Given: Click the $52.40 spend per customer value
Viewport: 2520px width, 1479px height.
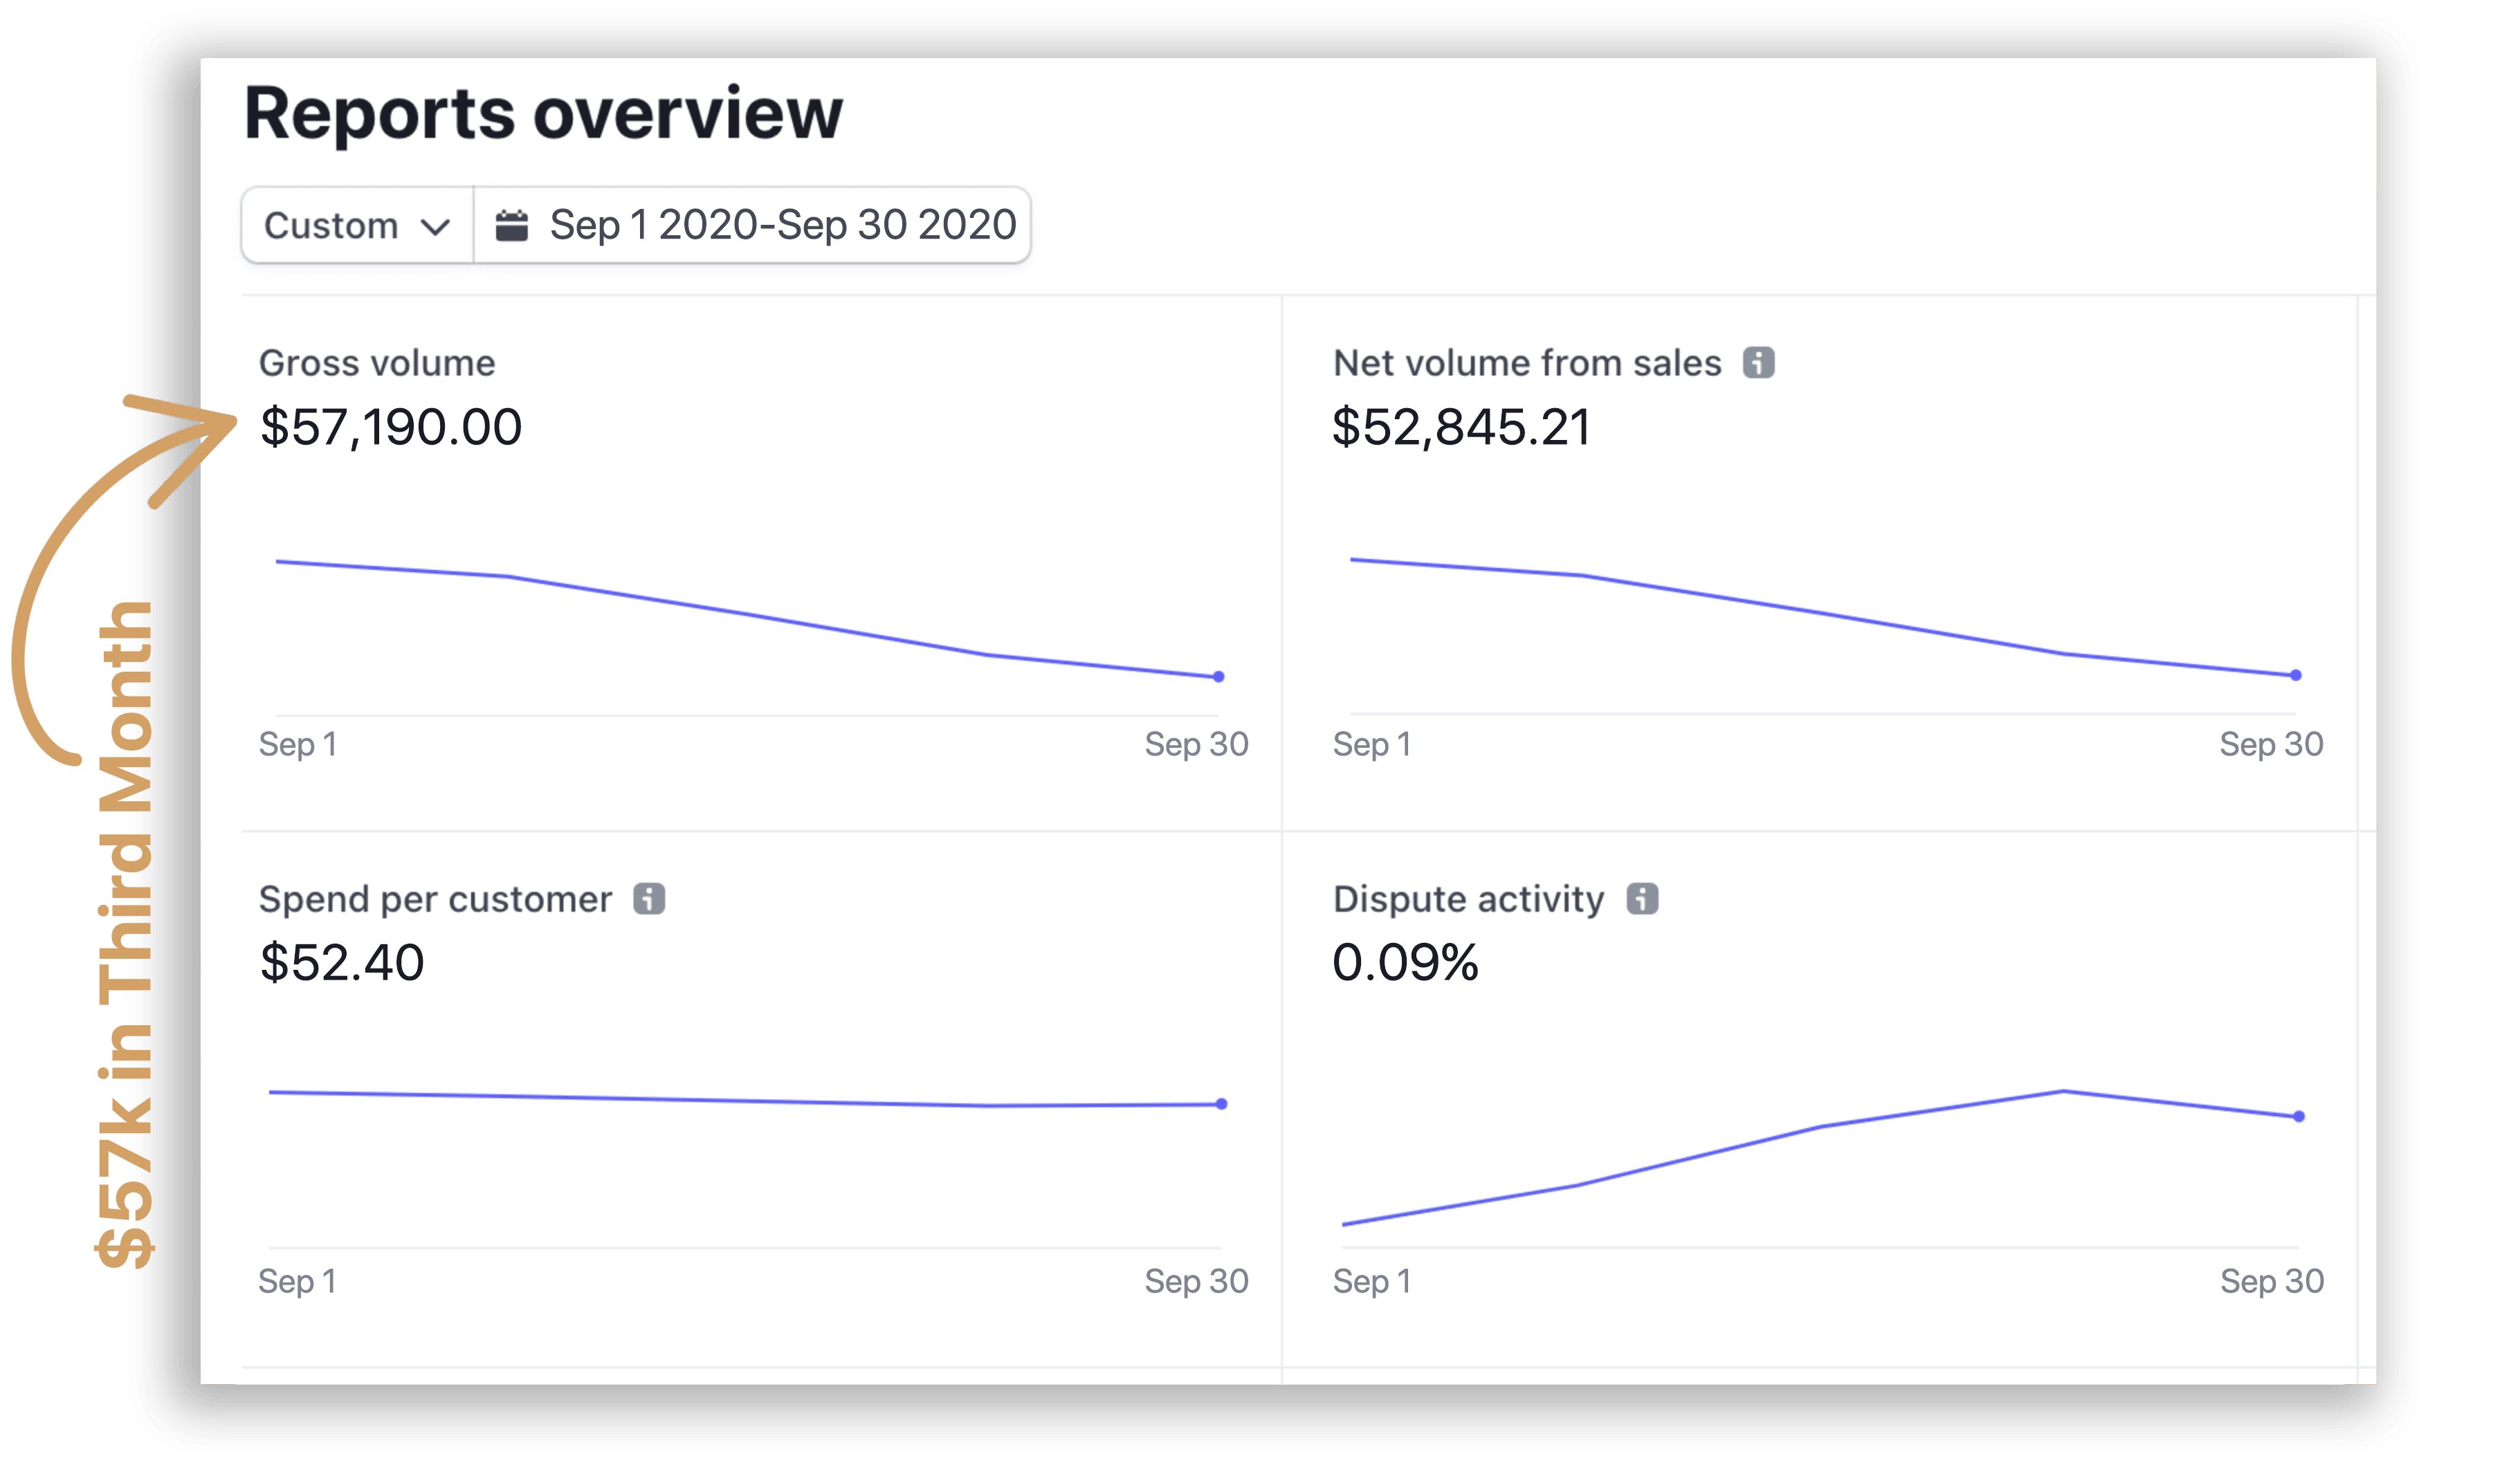Looking at the screenshot, I should (342, 963).
